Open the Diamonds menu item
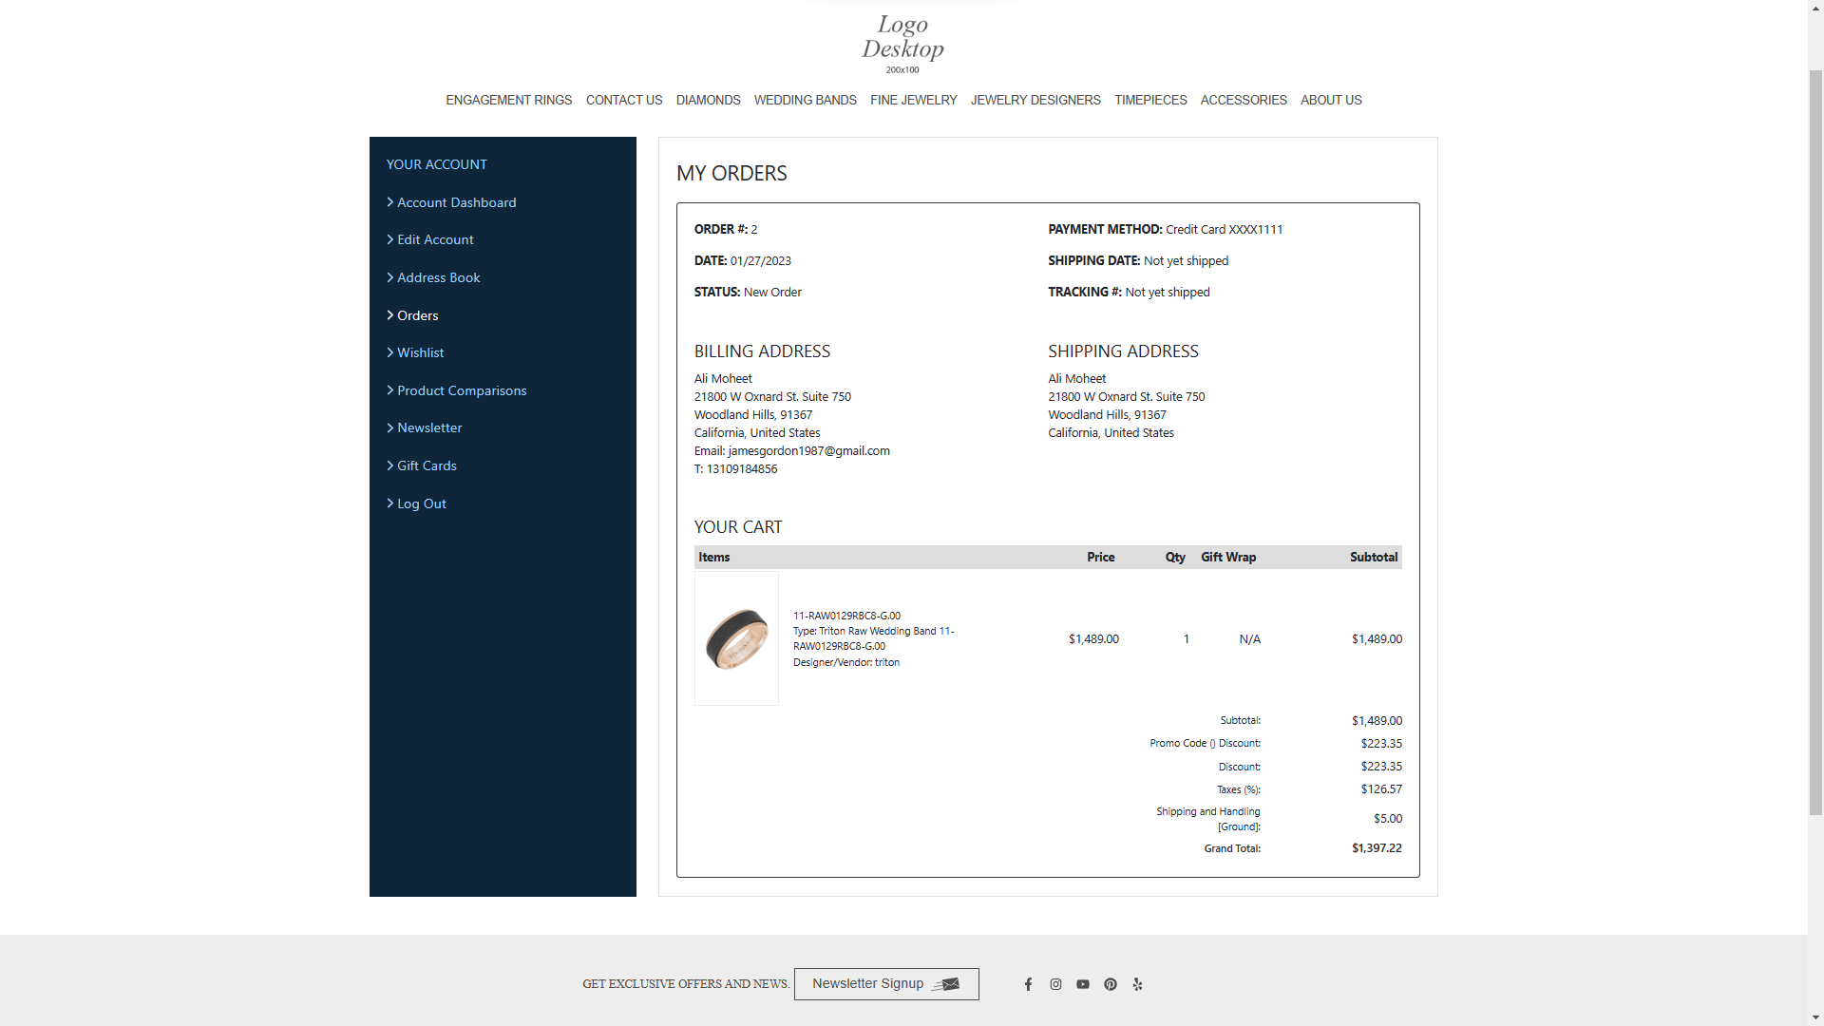The width and height of the screenshot is (1824, 1026). point(708,100)
